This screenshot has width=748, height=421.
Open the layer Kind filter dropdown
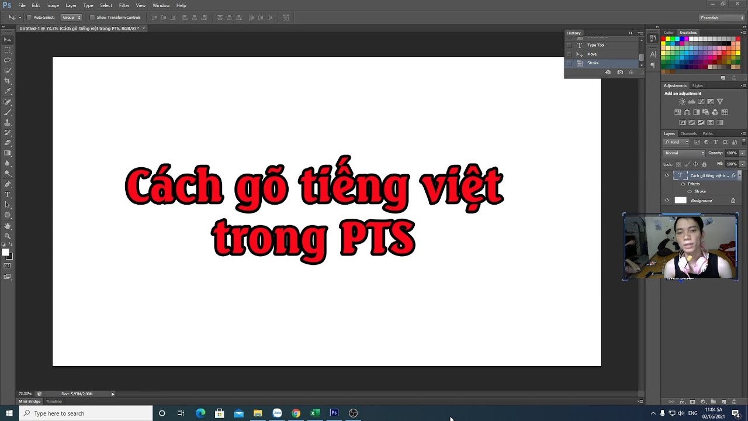(x=677, y=142)
